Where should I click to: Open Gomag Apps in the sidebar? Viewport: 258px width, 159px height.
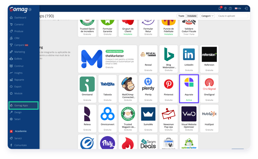[x=23, y=105]
